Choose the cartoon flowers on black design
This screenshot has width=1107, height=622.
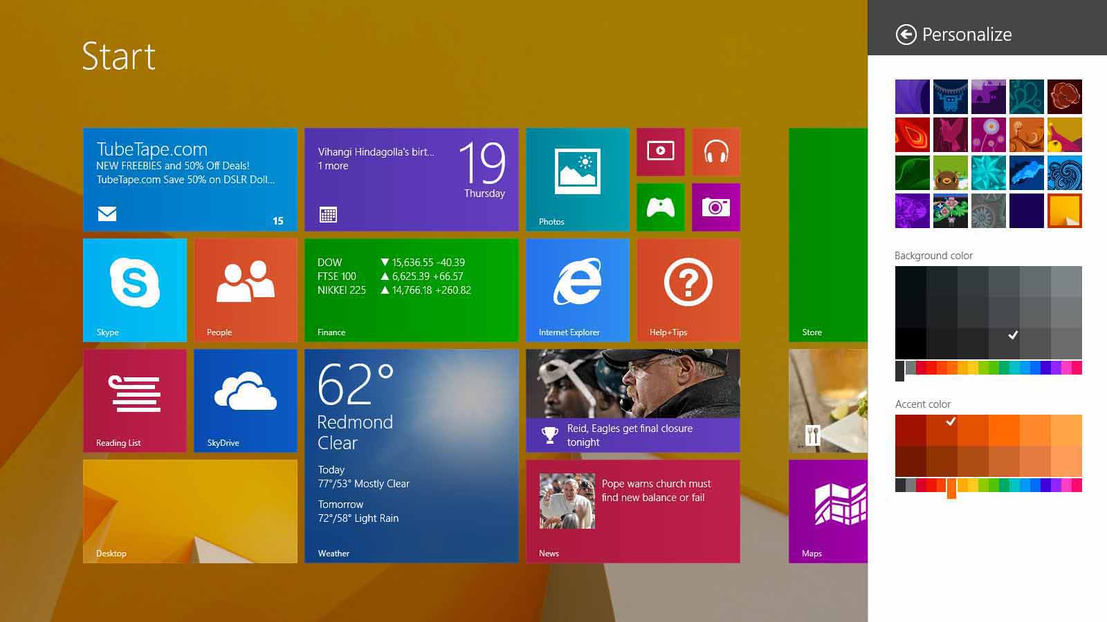click(x=951, y=211)
